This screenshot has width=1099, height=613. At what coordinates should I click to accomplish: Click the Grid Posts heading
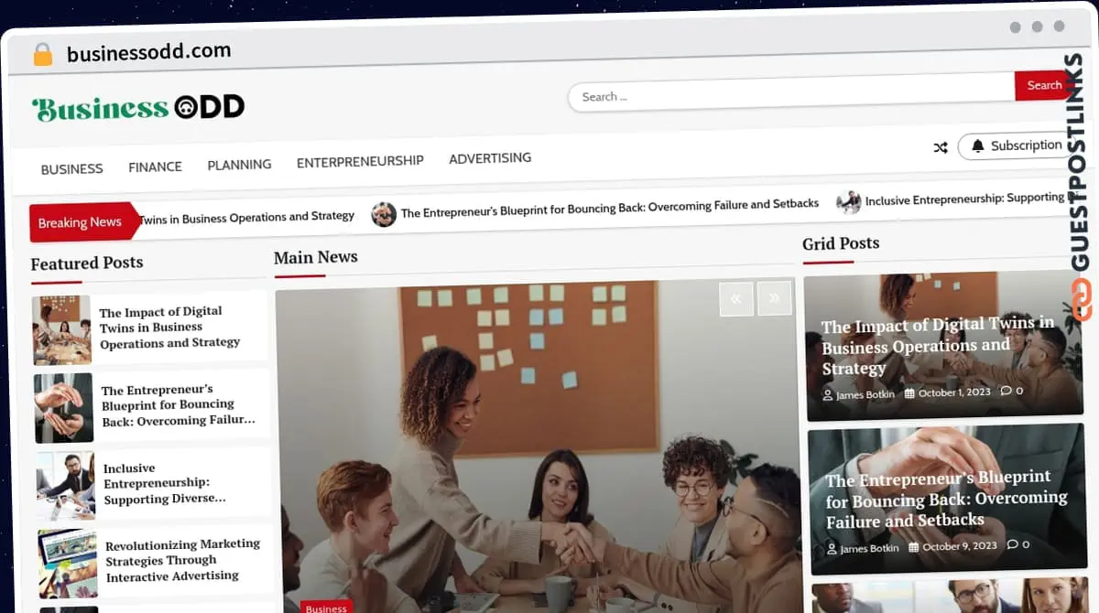tap(841, 243)
